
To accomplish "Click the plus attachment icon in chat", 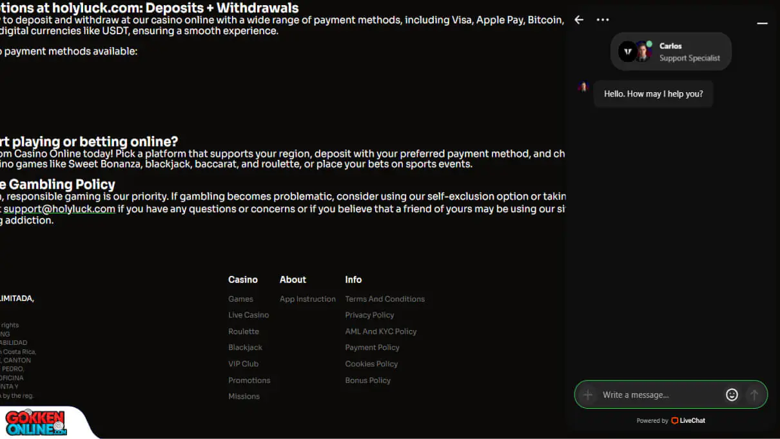I will 588,395.
